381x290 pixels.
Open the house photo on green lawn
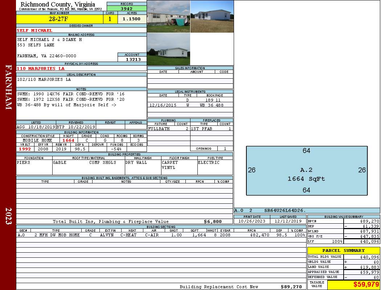pyautogui.click(x=168, y=49)
